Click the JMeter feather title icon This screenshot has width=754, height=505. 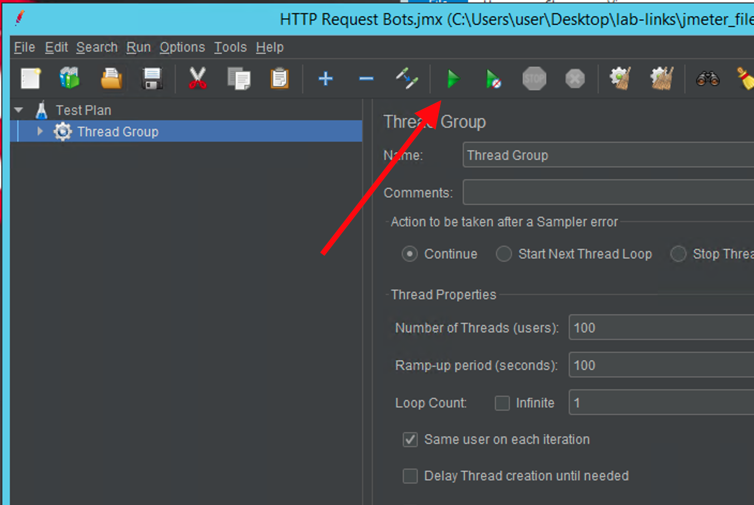pos(19,19)
